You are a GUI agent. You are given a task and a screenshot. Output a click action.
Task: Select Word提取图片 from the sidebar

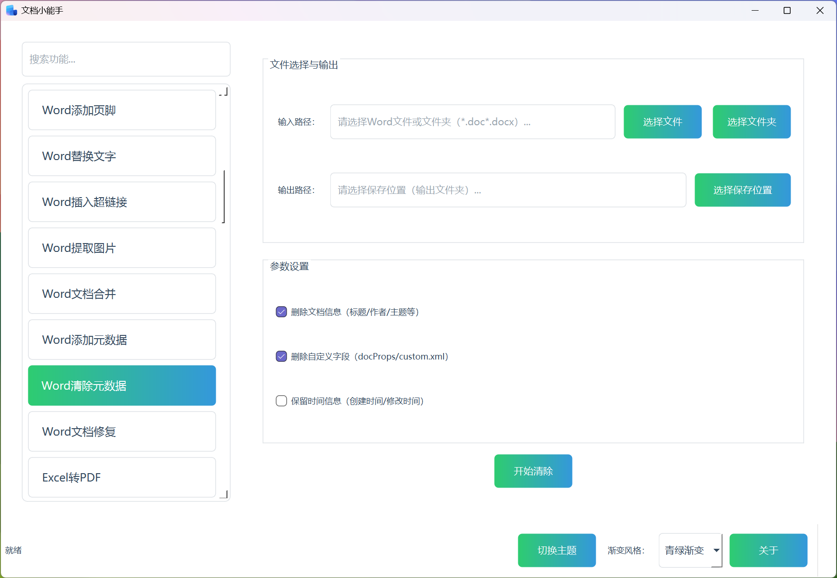(122, 248)
